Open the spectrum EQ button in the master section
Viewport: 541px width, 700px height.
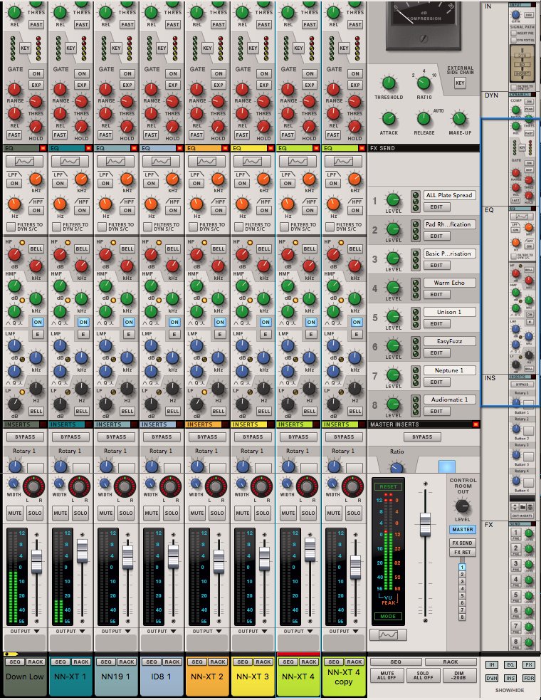(x=388, y=634)
